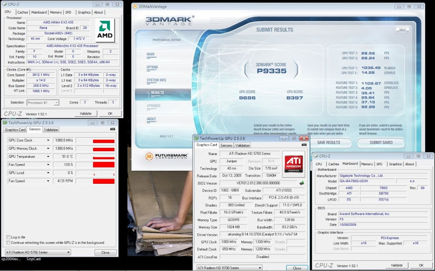Click the GPU Core Clock red graph bar
The height and width of the screenshot is (271, 435).
click(103, 141)
